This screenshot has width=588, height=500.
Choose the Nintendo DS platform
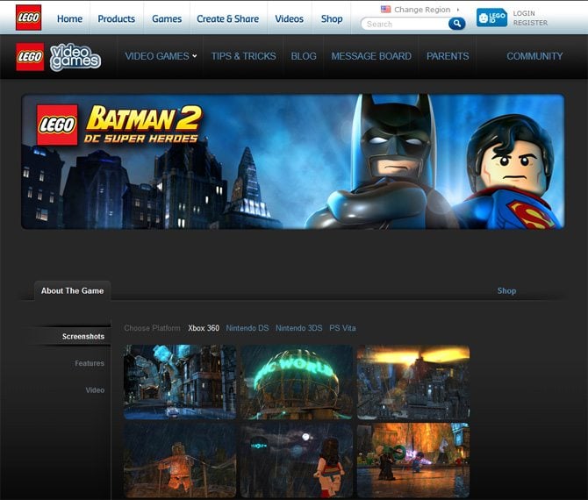(x=247, y=328)
